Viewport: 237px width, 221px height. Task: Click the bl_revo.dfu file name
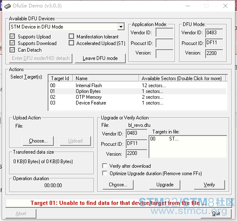pyautogui.click(x=139, y=125)
